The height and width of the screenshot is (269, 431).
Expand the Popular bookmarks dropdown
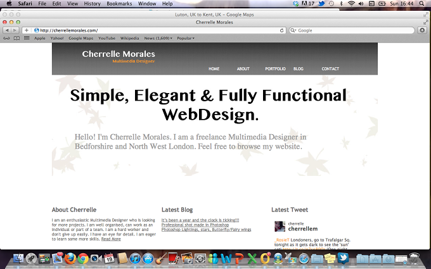[186, 38]
